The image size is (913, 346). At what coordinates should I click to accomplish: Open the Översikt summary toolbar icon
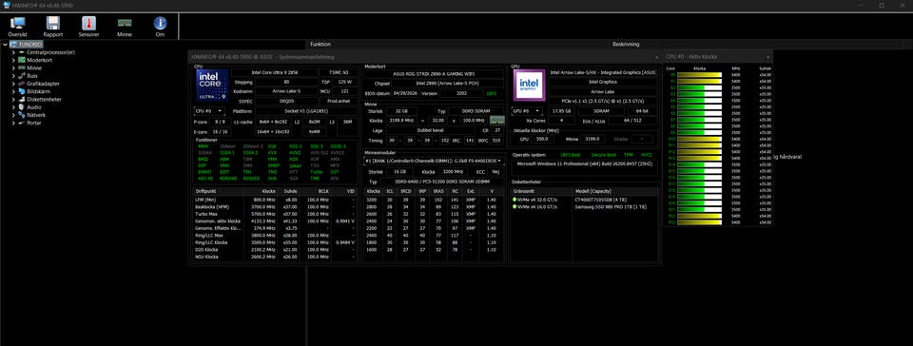tap(17, 23)
